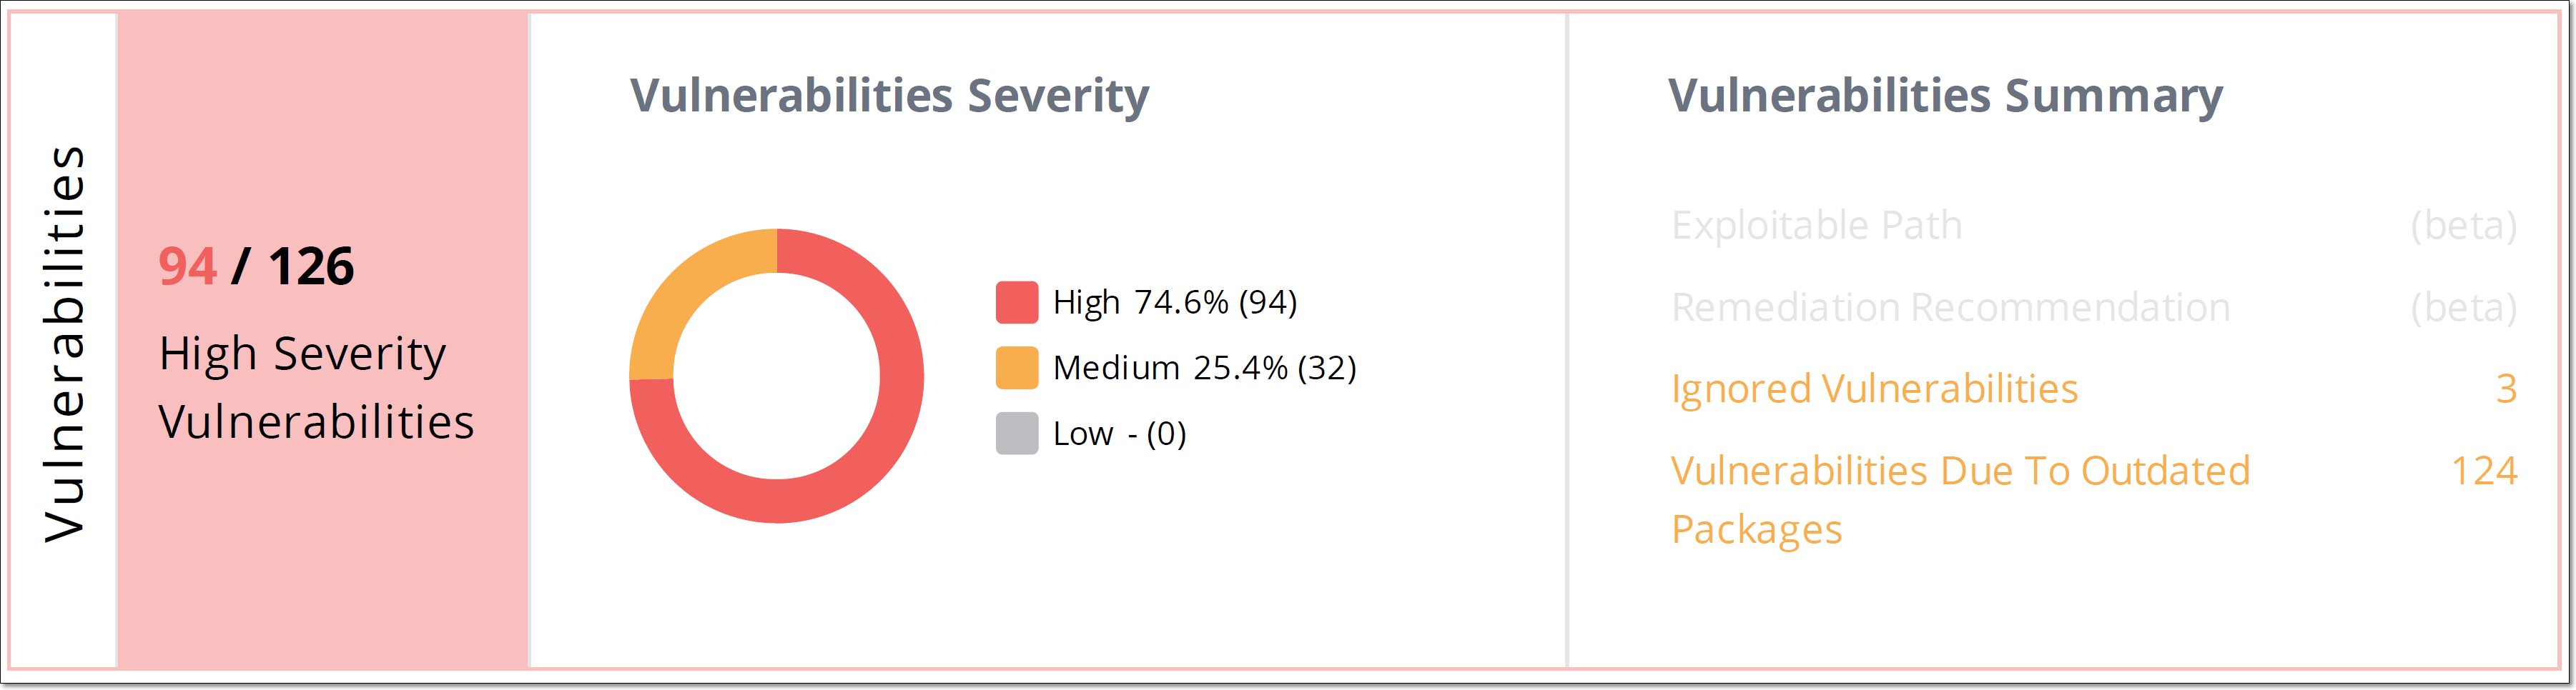This screenshot has height=690, width=2576.
Task: Click the orange Medium severity legend swatch
Action: tap(1016, 367)
